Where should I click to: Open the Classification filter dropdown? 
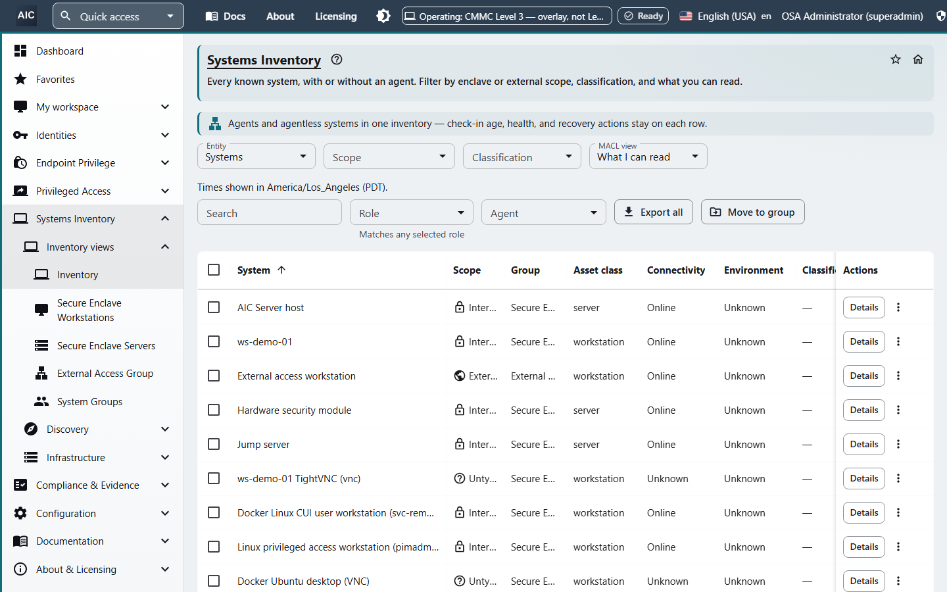(522, 157)
